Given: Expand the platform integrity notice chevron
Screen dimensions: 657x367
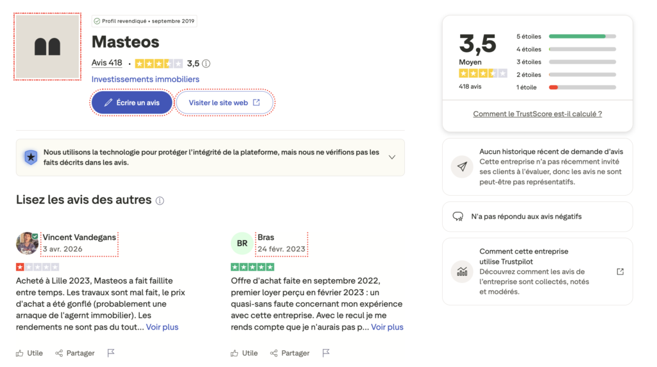Looking at the screenshot, I should pos(392,158).
